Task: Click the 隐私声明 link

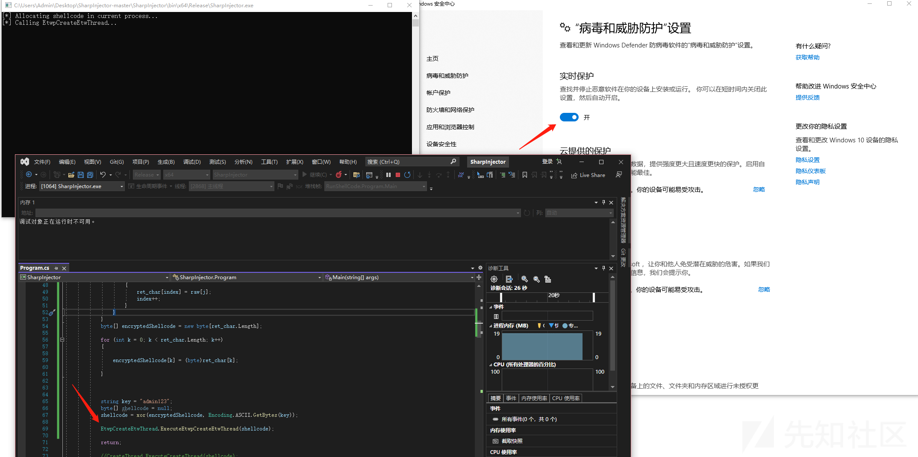Action: [807, 182]
